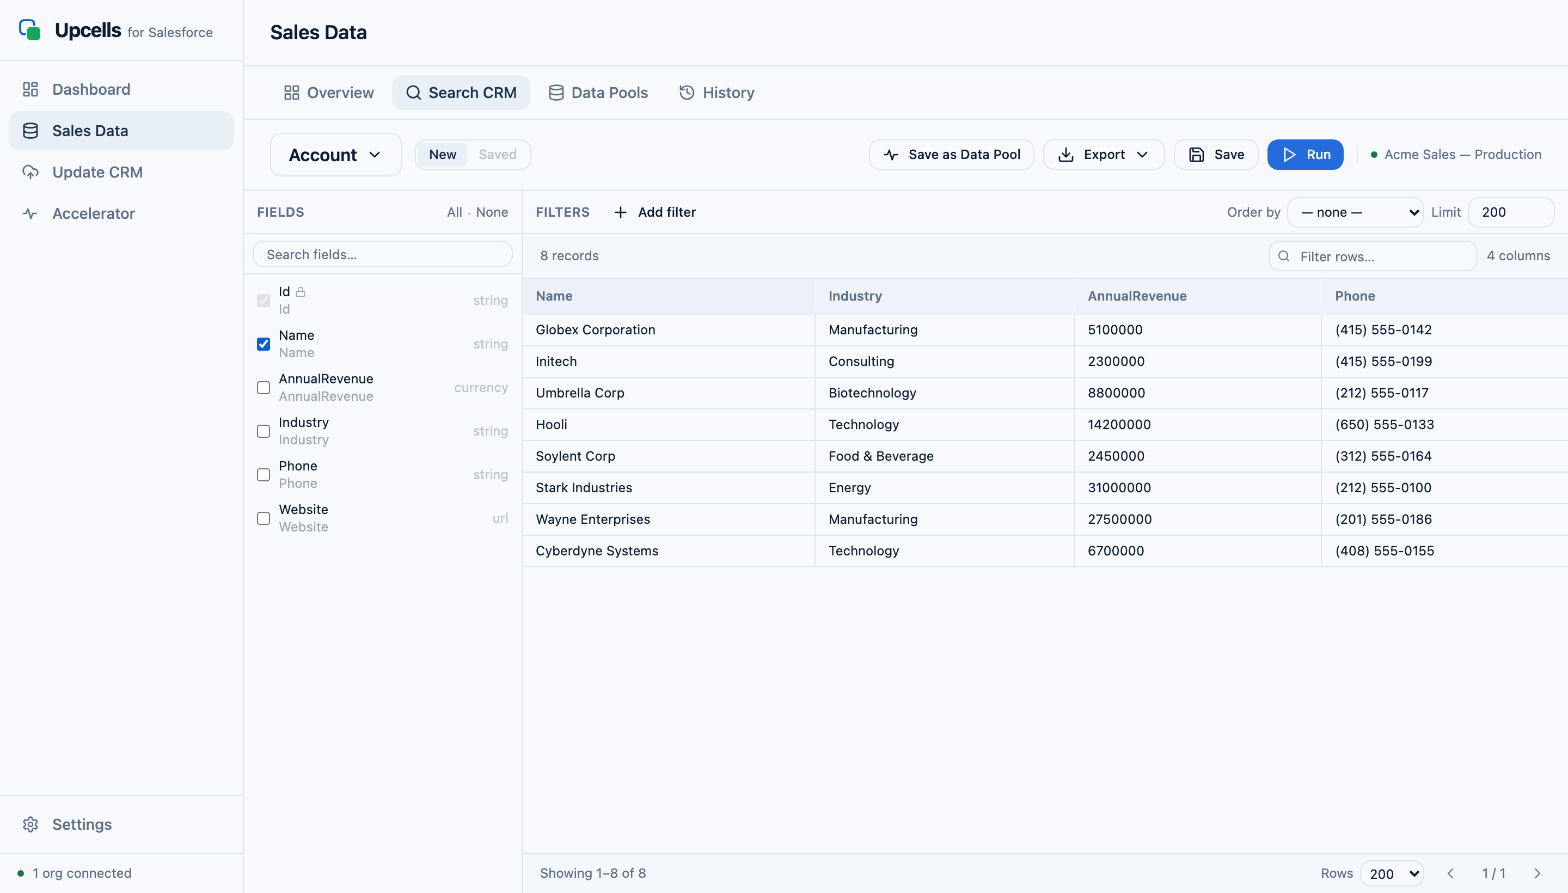
Task: Click the Run play triangle icon
Action: (x=1290, y=155)
